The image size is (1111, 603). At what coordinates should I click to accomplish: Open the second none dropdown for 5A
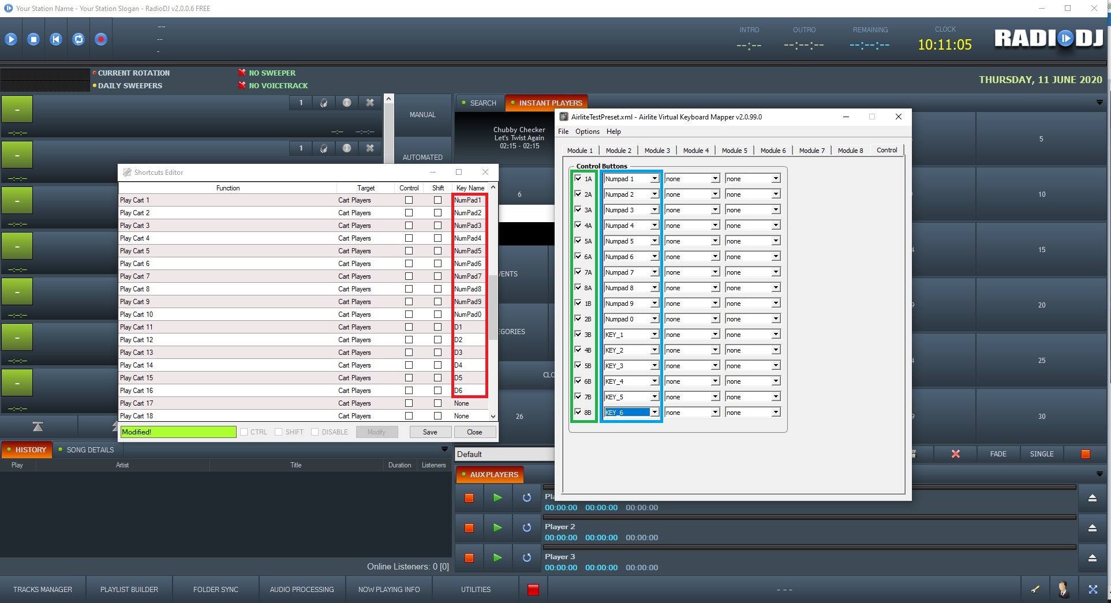pyautogui.click(x=776, y=241)
